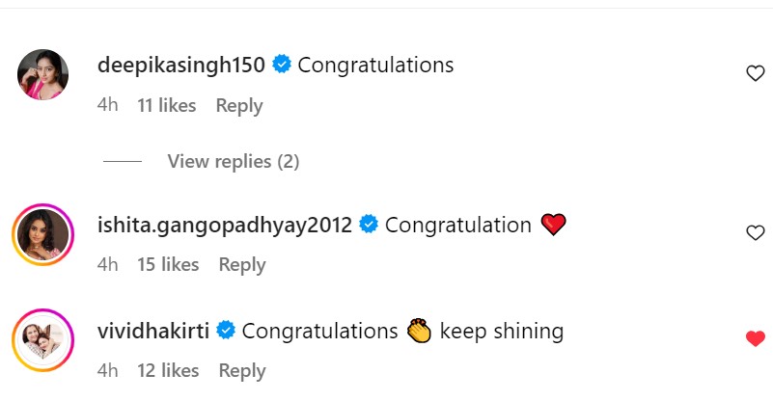Reply to deepikasingh150's comment

point(239,105)
